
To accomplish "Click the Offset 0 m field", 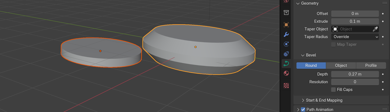I will point(355,14).
